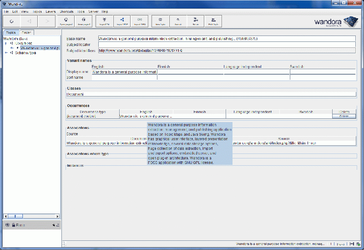Viewport: 364px width, 250px height.
Task: Click the Base name input field
Action: pos(227,39)
